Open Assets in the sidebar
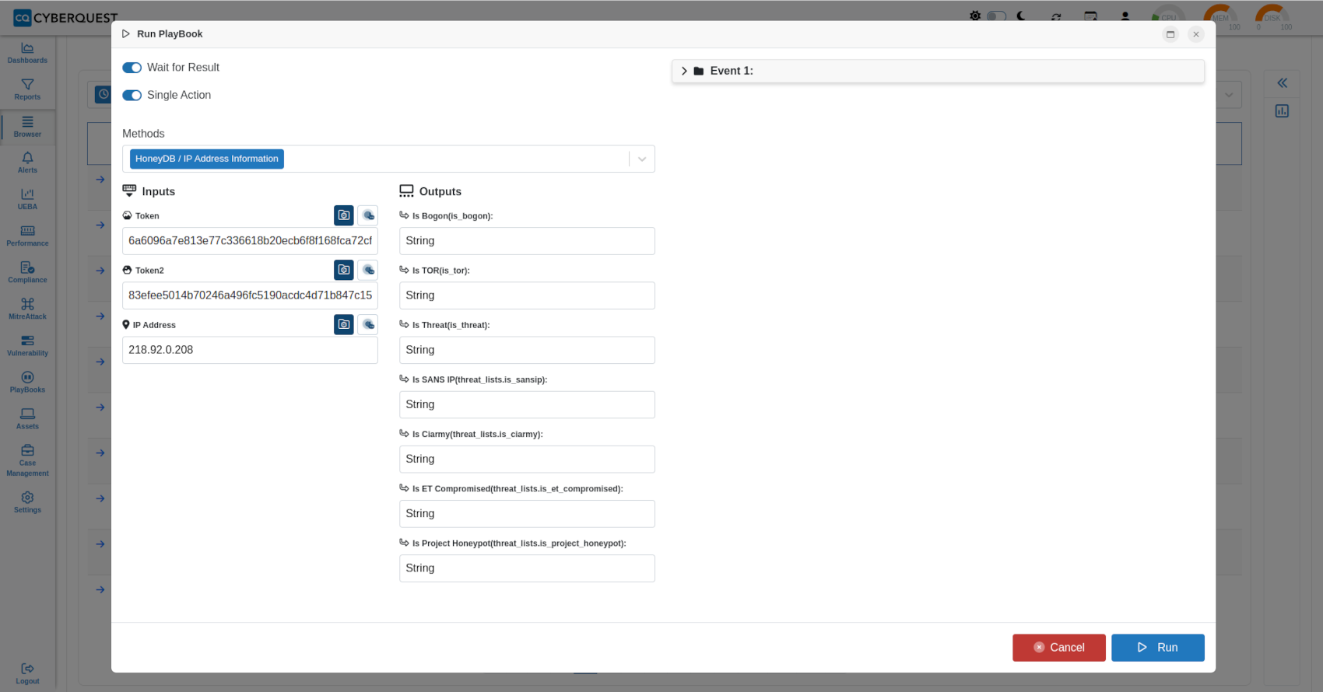The image size is (1323, 692). [27, 419]
